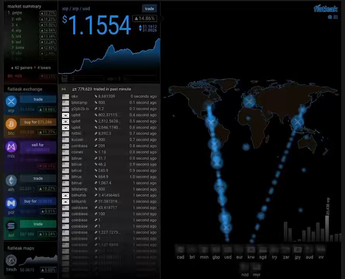This screenshot has height=279, width=345.
Task: Click the 14.86% change badge beside the price
Action: tap(145, 19)
